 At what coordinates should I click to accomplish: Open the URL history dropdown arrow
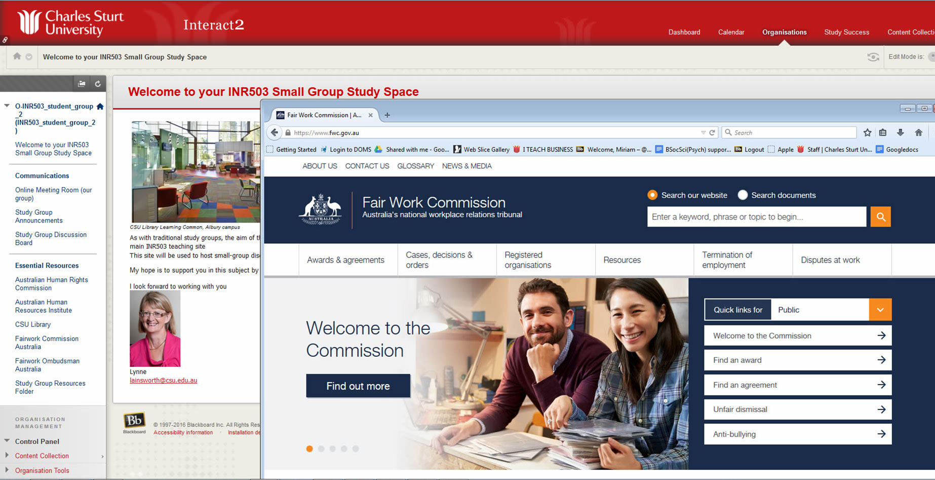click(703, 133)
